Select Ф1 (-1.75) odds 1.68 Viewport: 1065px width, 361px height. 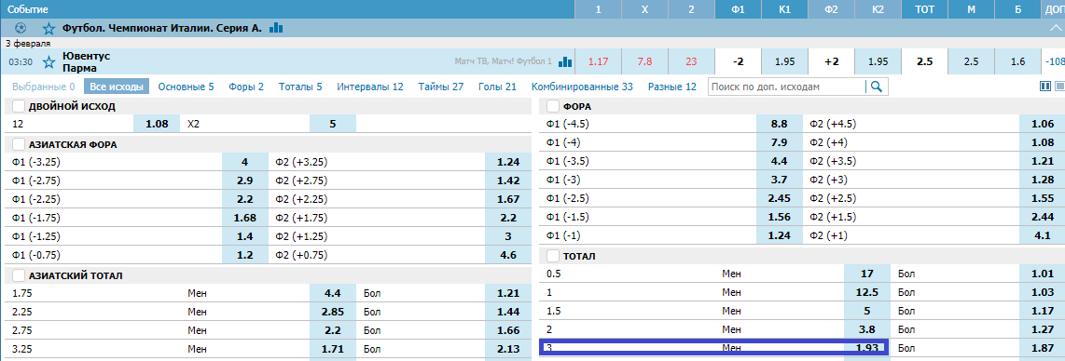(244, 219)
